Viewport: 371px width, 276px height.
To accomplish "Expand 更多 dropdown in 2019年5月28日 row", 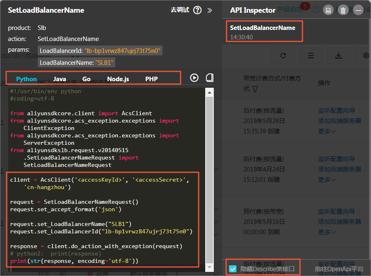I will click(327, 131).
